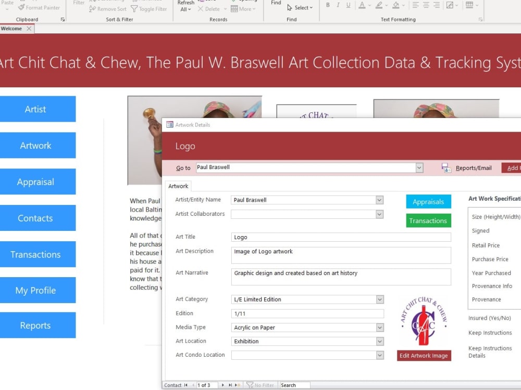This screenshot has height=390, width=521.
Task: Click the Art Chit Chat logo image
Action: click(x=424, y=321)
